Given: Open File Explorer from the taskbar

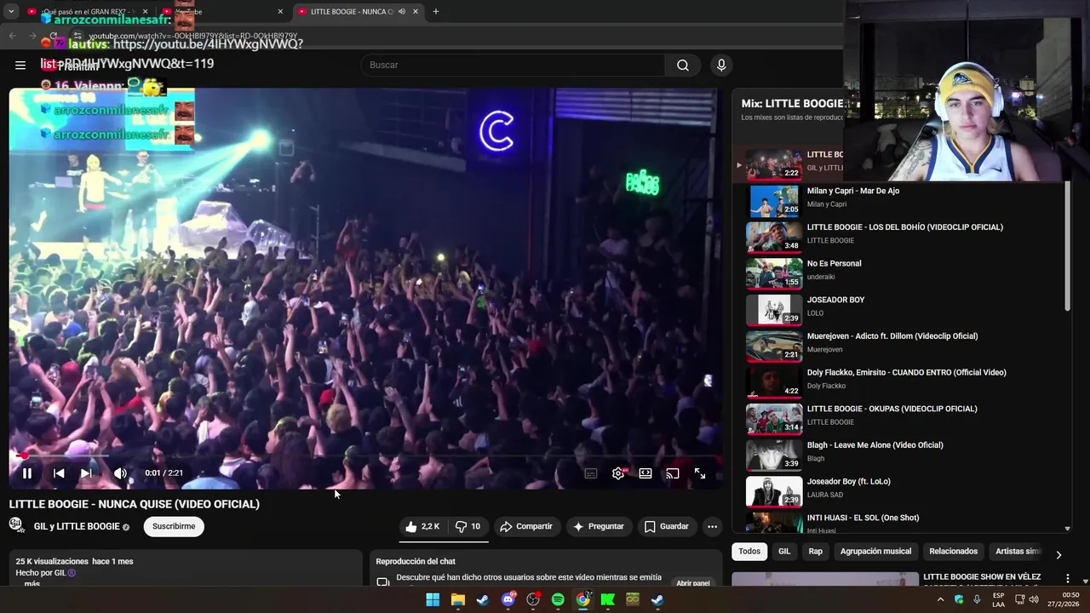Looking at the screenshot, I should coord(458,600).
